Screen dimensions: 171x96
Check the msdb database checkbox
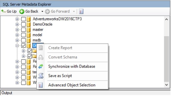tap(23, 40)
